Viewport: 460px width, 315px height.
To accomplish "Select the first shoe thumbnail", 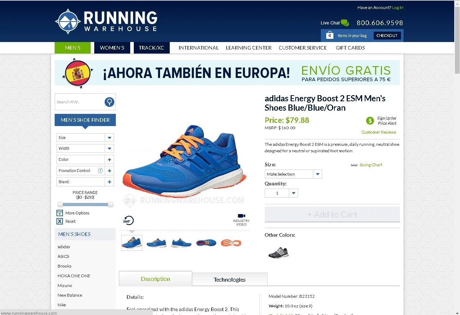I will click(x=132, y=243).
